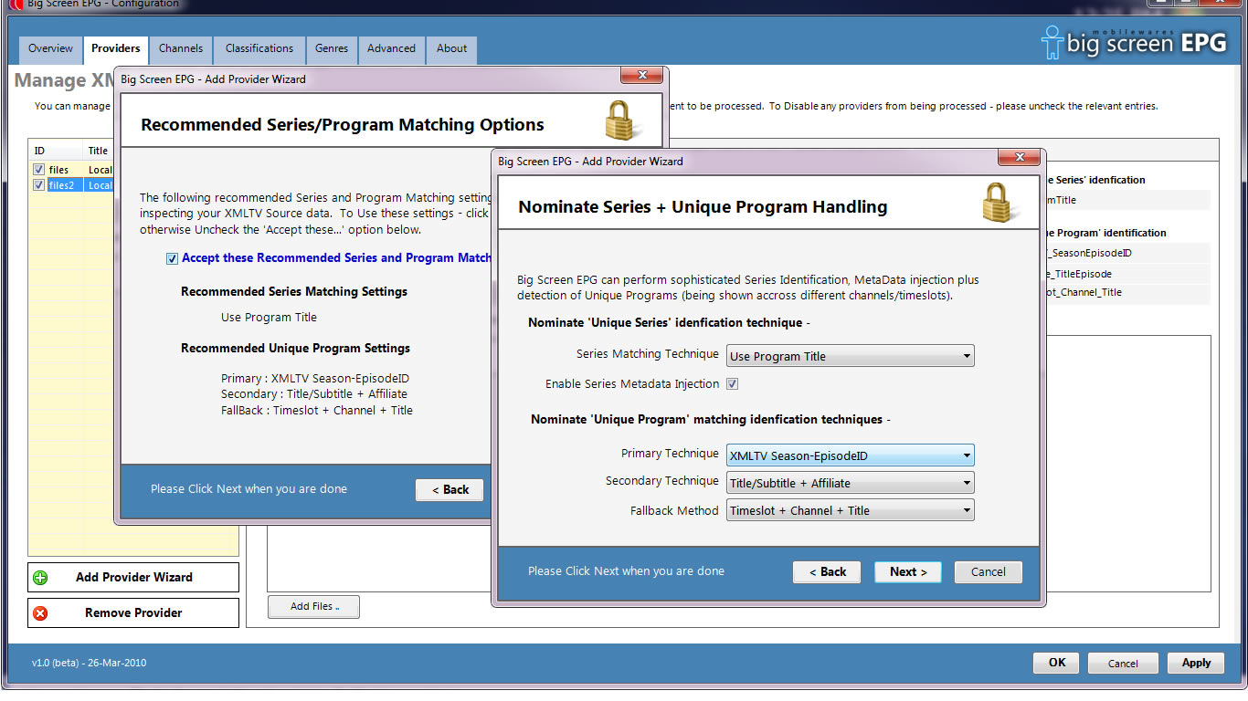The height and width of the screenshot is (701, 1248).
Task: Close the Recommended Series Matching wizard window
Action: (641, 75)
